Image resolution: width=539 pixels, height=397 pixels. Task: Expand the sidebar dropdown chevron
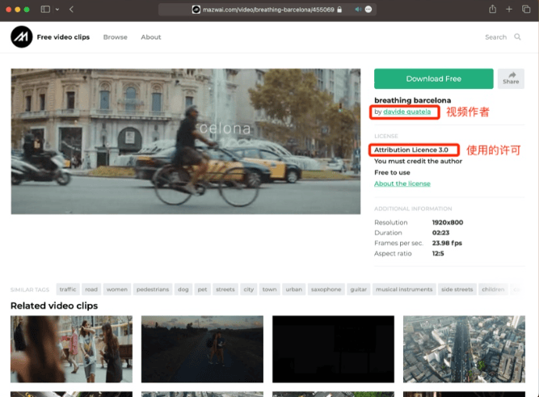[57, 9]
